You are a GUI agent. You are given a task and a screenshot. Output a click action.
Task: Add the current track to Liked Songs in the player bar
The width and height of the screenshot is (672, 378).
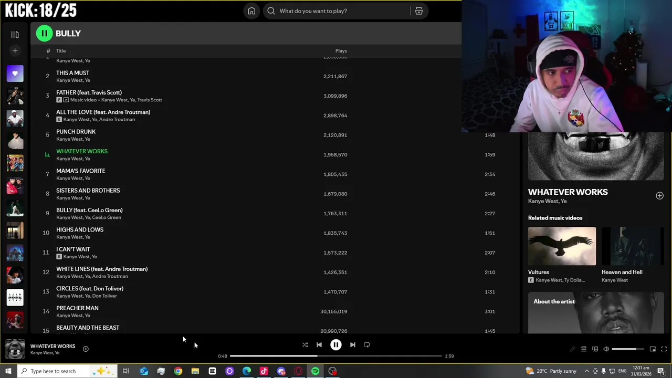tap(86, 349)
